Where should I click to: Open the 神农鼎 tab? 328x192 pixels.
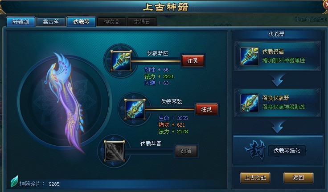(111, 22)
